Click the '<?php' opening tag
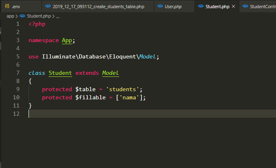The image size is (276, 168). pos(37,24)
